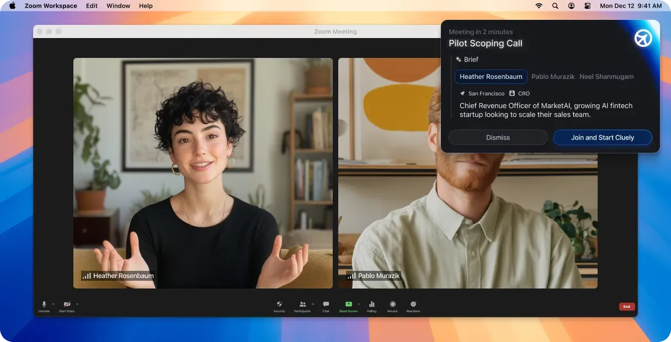Open the Window menu
The image size is (671, 342).
(x=118, y=6)
